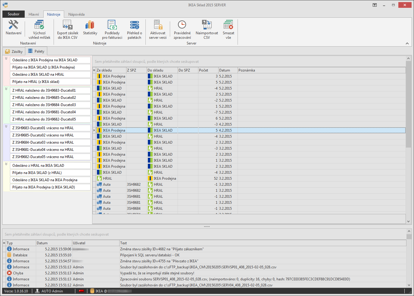This screenshot has width=414, height=296.
Task: Open Pravidelné zpracování clock icon
Action: click(x=182, y=25)
